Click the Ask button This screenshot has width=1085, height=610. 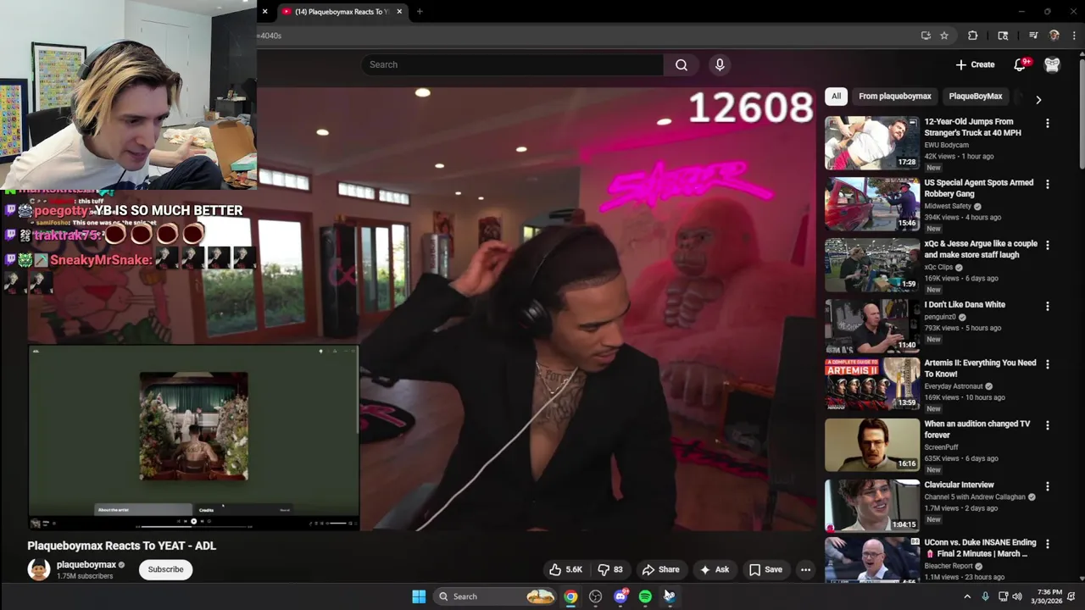click(x=714, y=569)
